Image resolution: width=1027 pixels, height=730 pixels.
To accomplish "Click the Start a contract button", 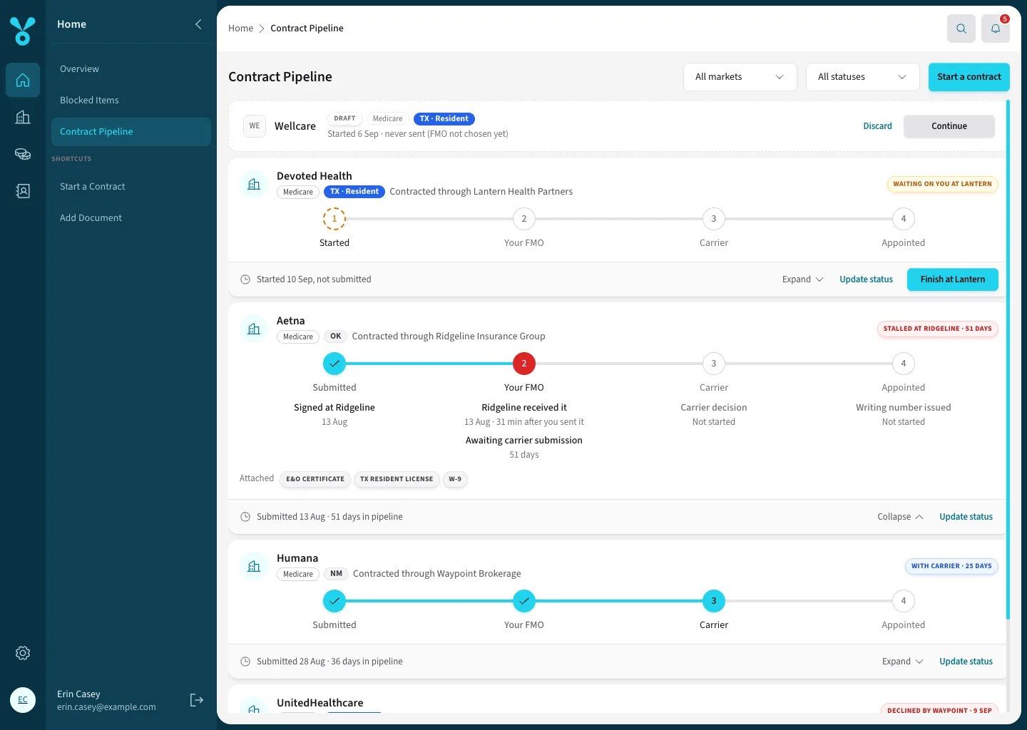I will (969, 77).
